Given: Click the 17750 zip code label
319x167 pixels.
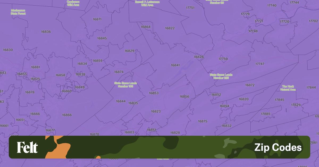Looking at the screenshot, I should 223,59.
